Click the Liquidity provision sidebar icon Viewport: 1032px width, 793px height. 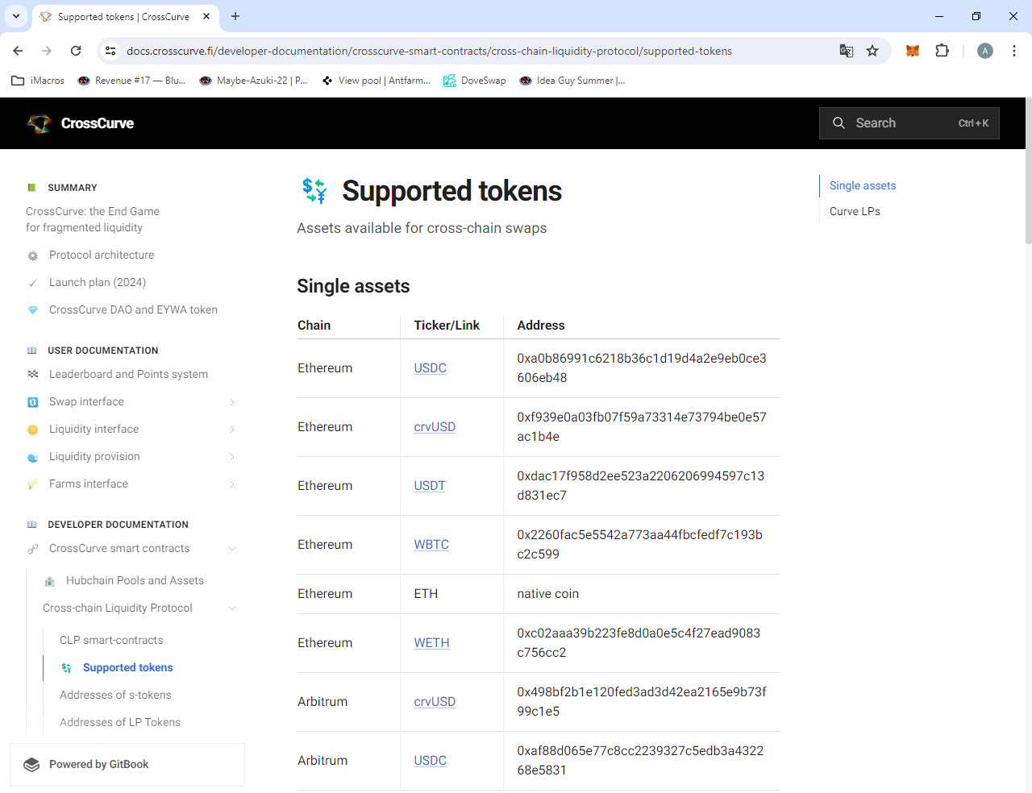(32, 457)
